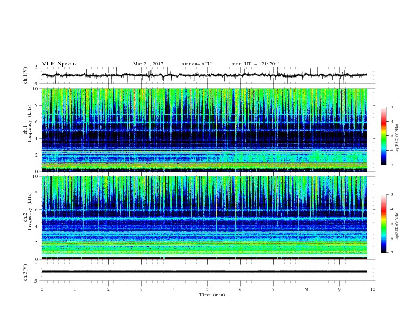This screenshot has width=420, height=325.
Task: Click the "2" tick on the time axis
Action: [x=108, y=289]
